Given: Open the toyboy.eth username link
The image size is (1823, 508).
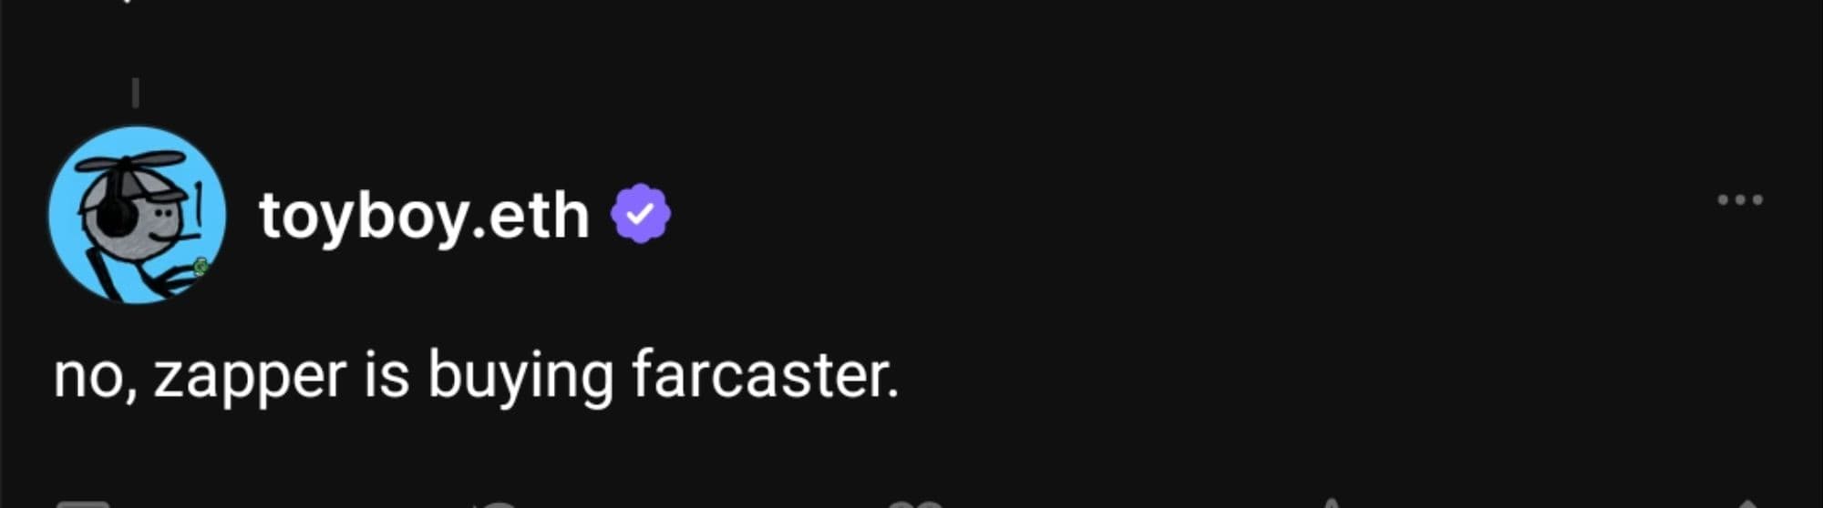Looking at the screenshot, I should (424, 216).
